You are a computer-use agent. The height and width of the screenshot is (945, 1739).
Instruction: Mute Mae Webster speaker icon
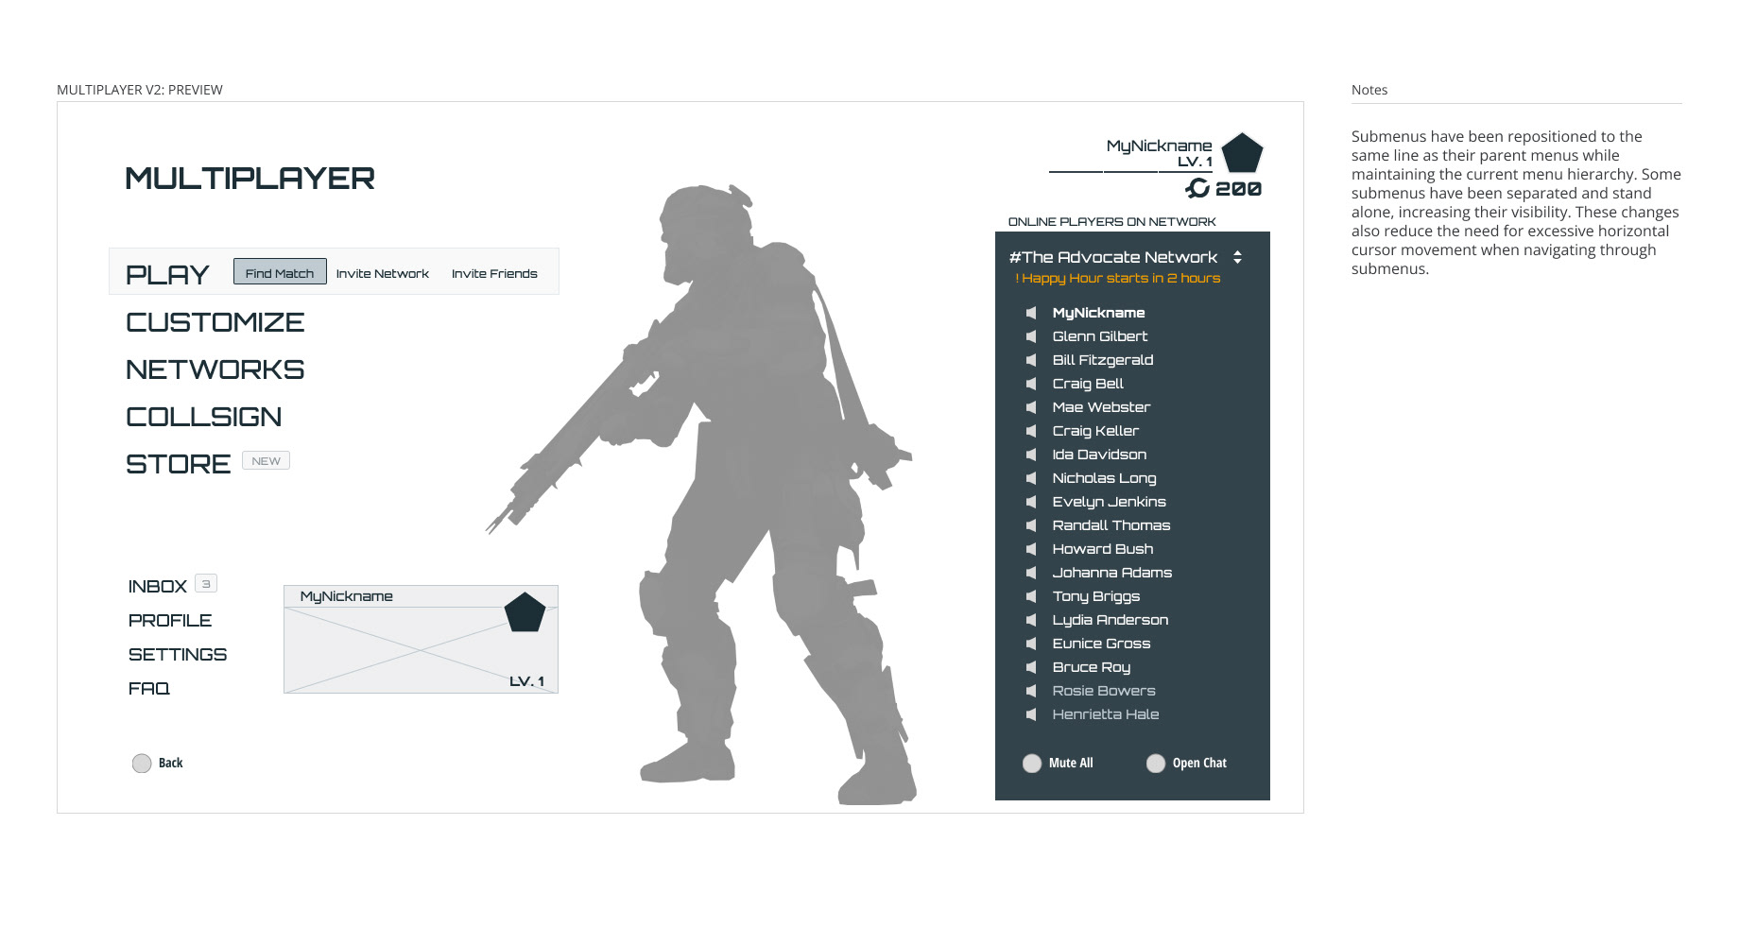[1031, 407]
